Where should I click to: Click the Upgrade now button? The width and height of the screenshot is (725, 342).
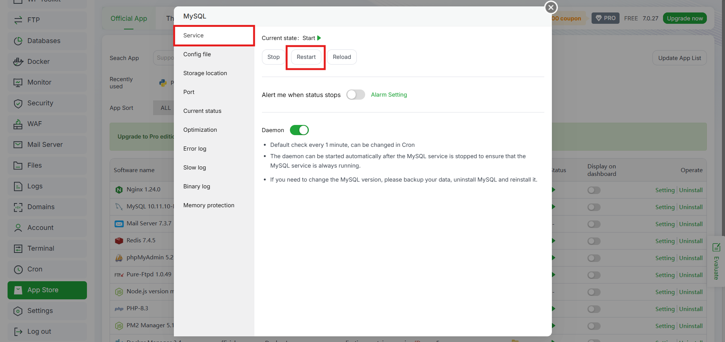[x=685, y=18]
